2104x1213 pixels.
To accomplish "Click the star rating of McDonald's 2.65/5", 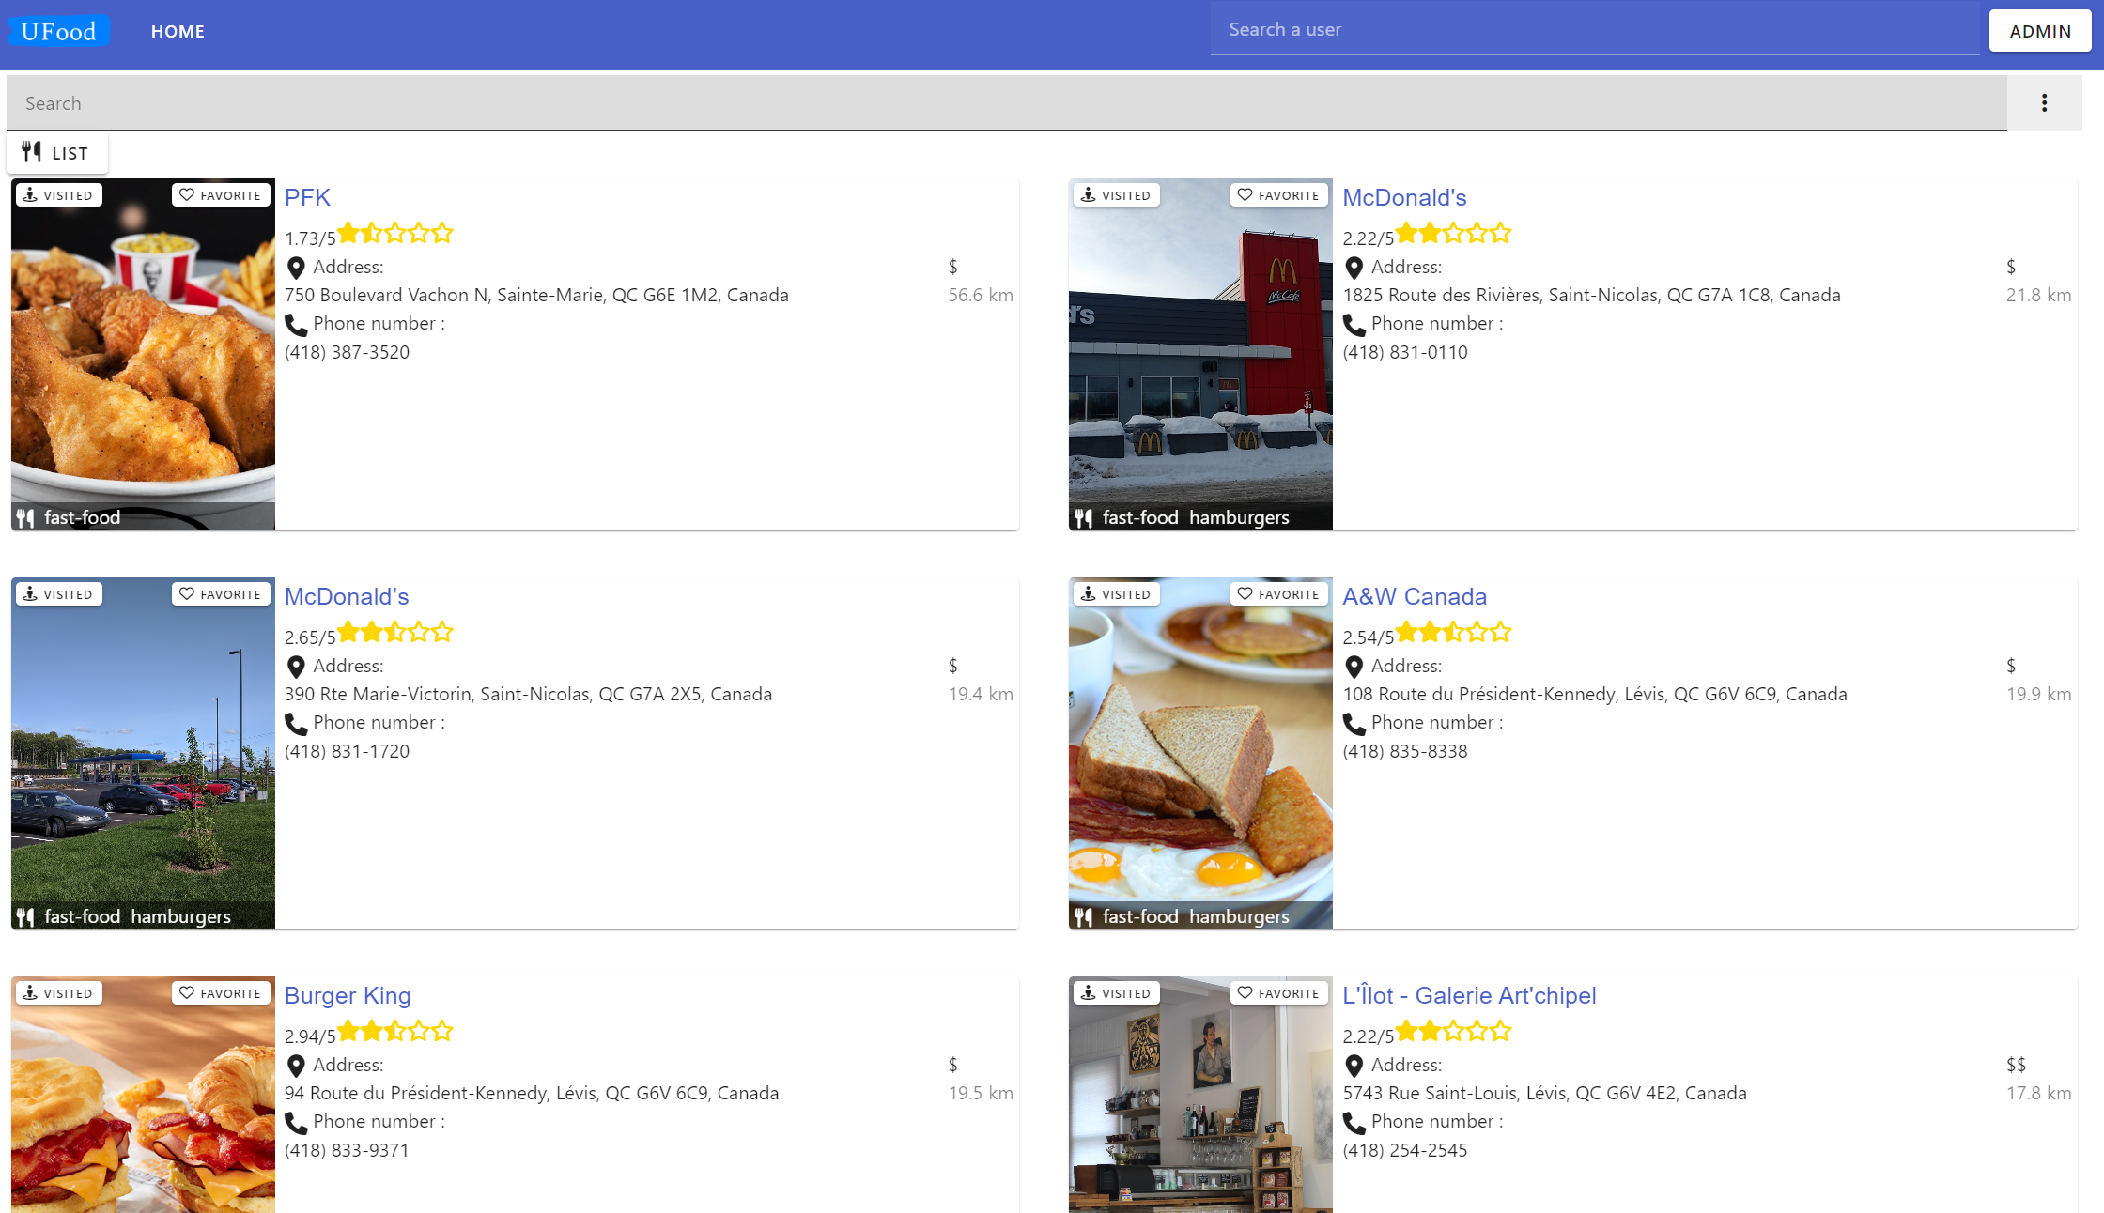I will (395, 632).
